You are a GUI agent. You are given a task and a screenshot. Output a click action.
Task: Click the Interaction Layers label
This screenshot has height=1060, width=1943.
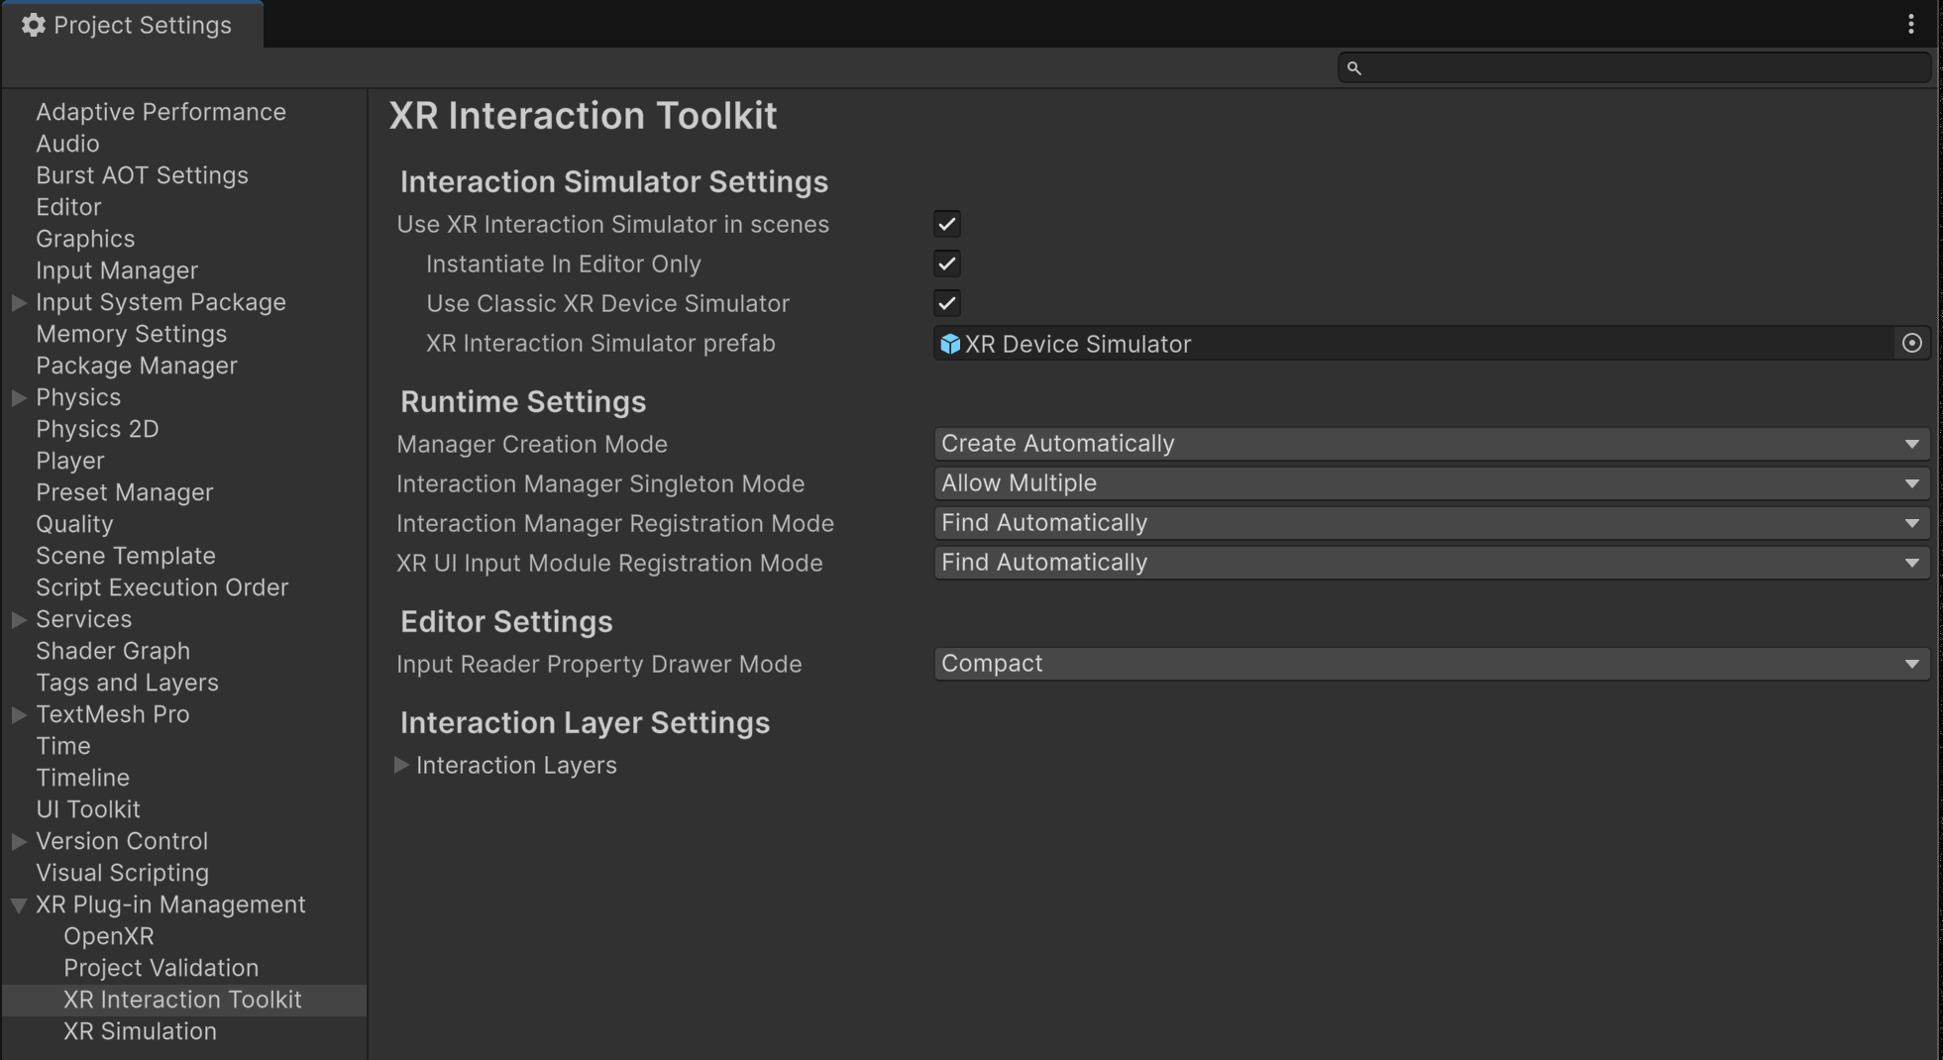[516, 765]
